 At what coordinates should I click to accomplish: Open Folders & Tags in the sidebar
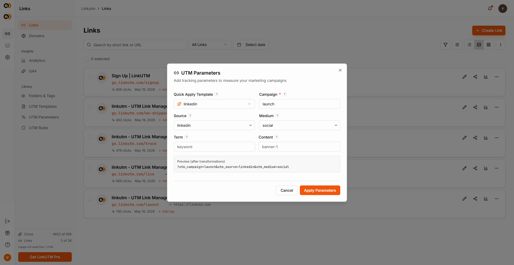pos(45,96)
